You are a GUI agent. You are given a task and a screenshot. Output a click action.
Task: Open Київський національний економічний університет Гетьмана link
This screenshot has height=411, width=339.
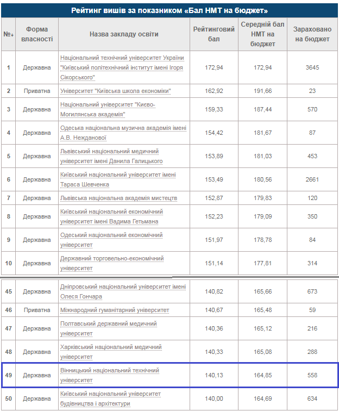tap(111, 216)
